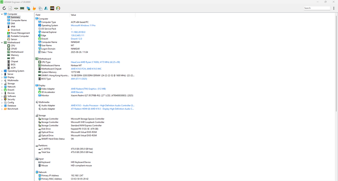Expand the Server tree node
The height and width of the screenshot is (181, 338).
pos(2,74)
